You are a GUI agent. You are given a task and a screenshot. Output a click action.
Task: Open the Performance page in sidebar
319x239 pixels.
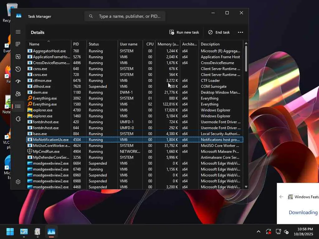(x=18, y=57)
